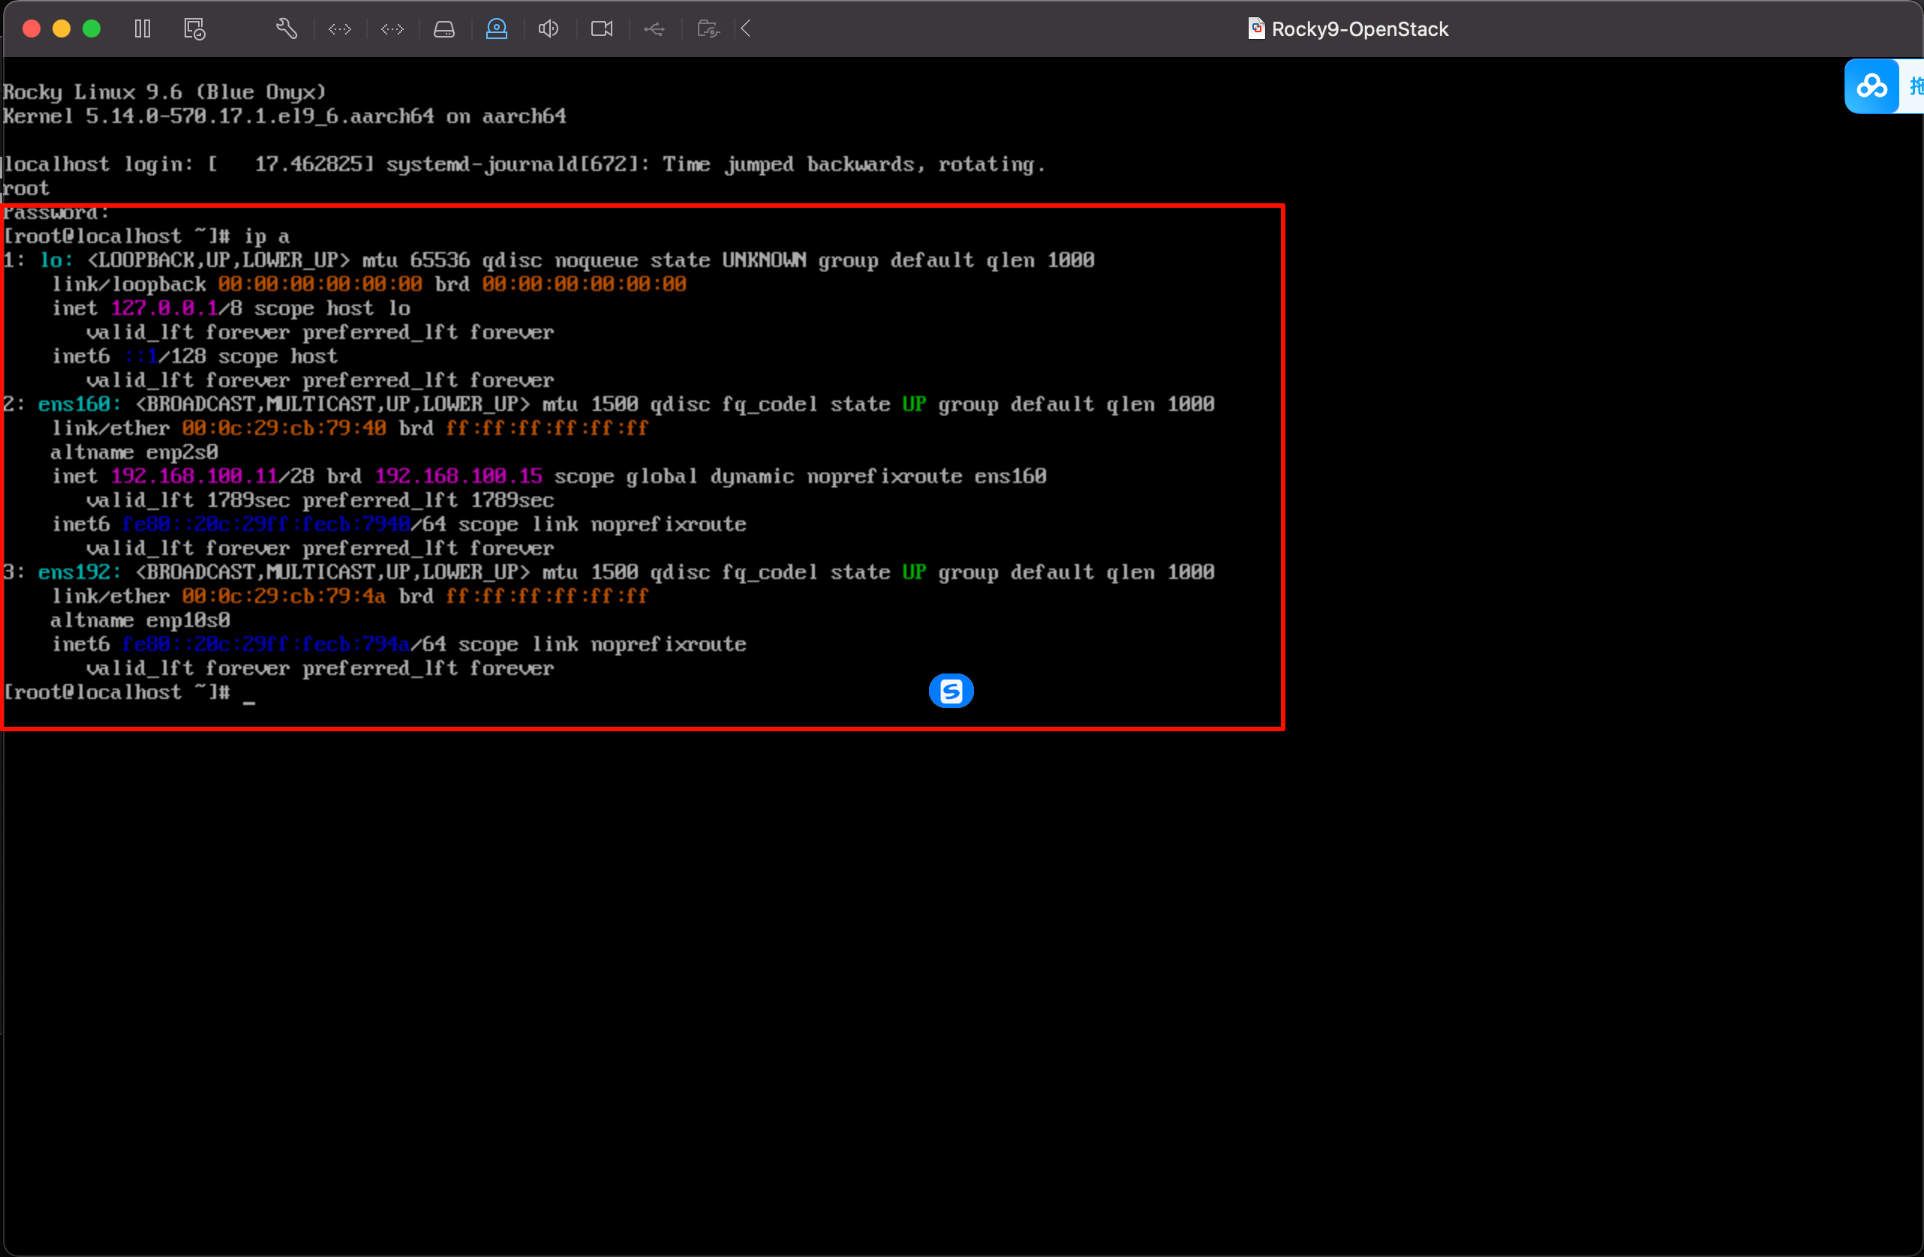Click the blue cloud drive widget
This screenshot has width=1924, height=1257.
[1871, 85]
